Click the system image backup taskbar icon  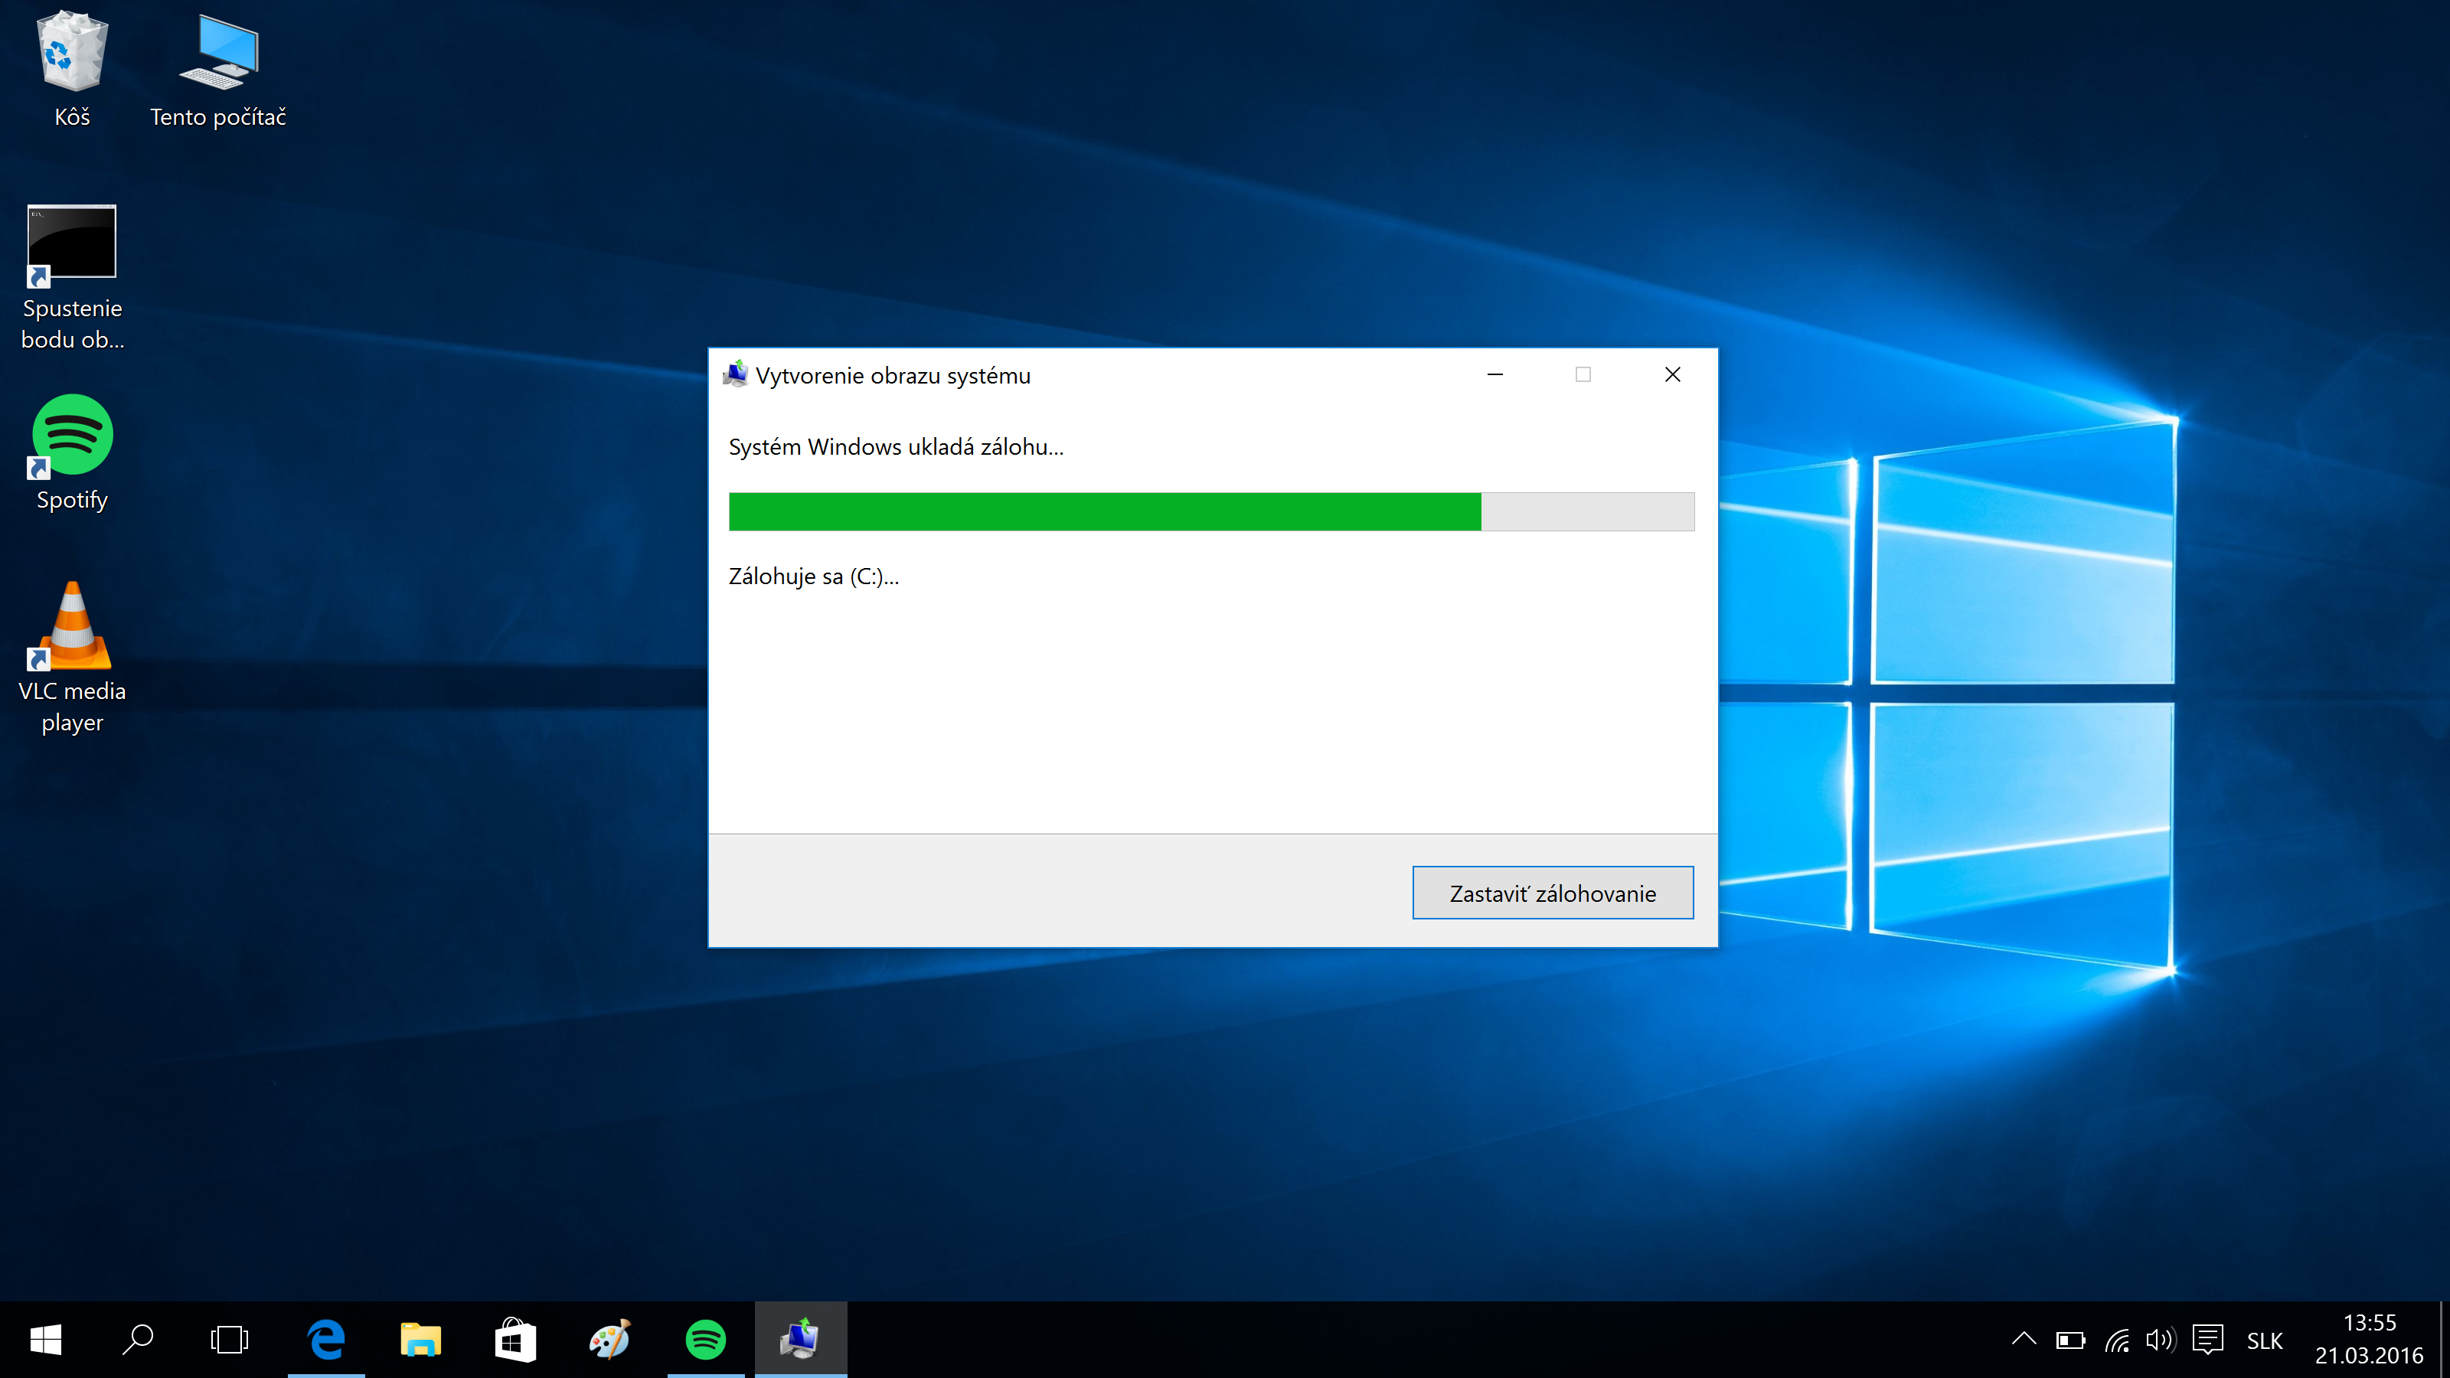801,1340
